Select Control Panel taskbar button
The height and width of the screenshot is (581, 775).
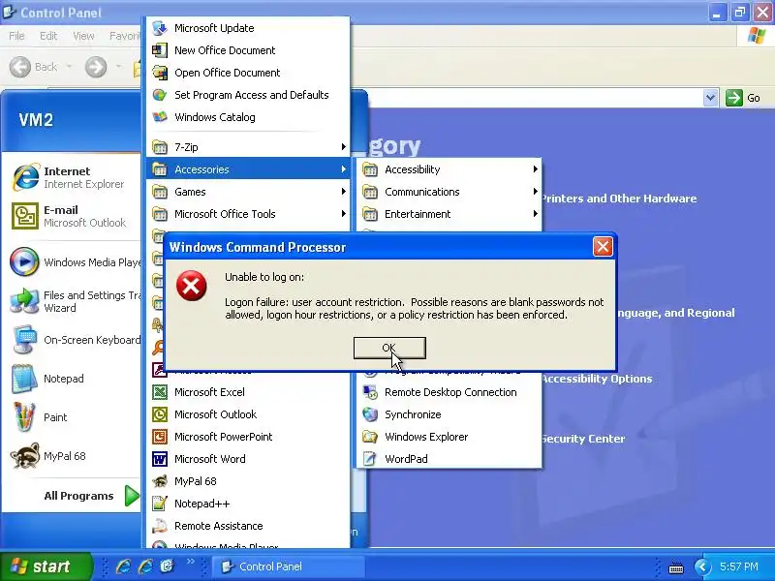pos(289,566)
